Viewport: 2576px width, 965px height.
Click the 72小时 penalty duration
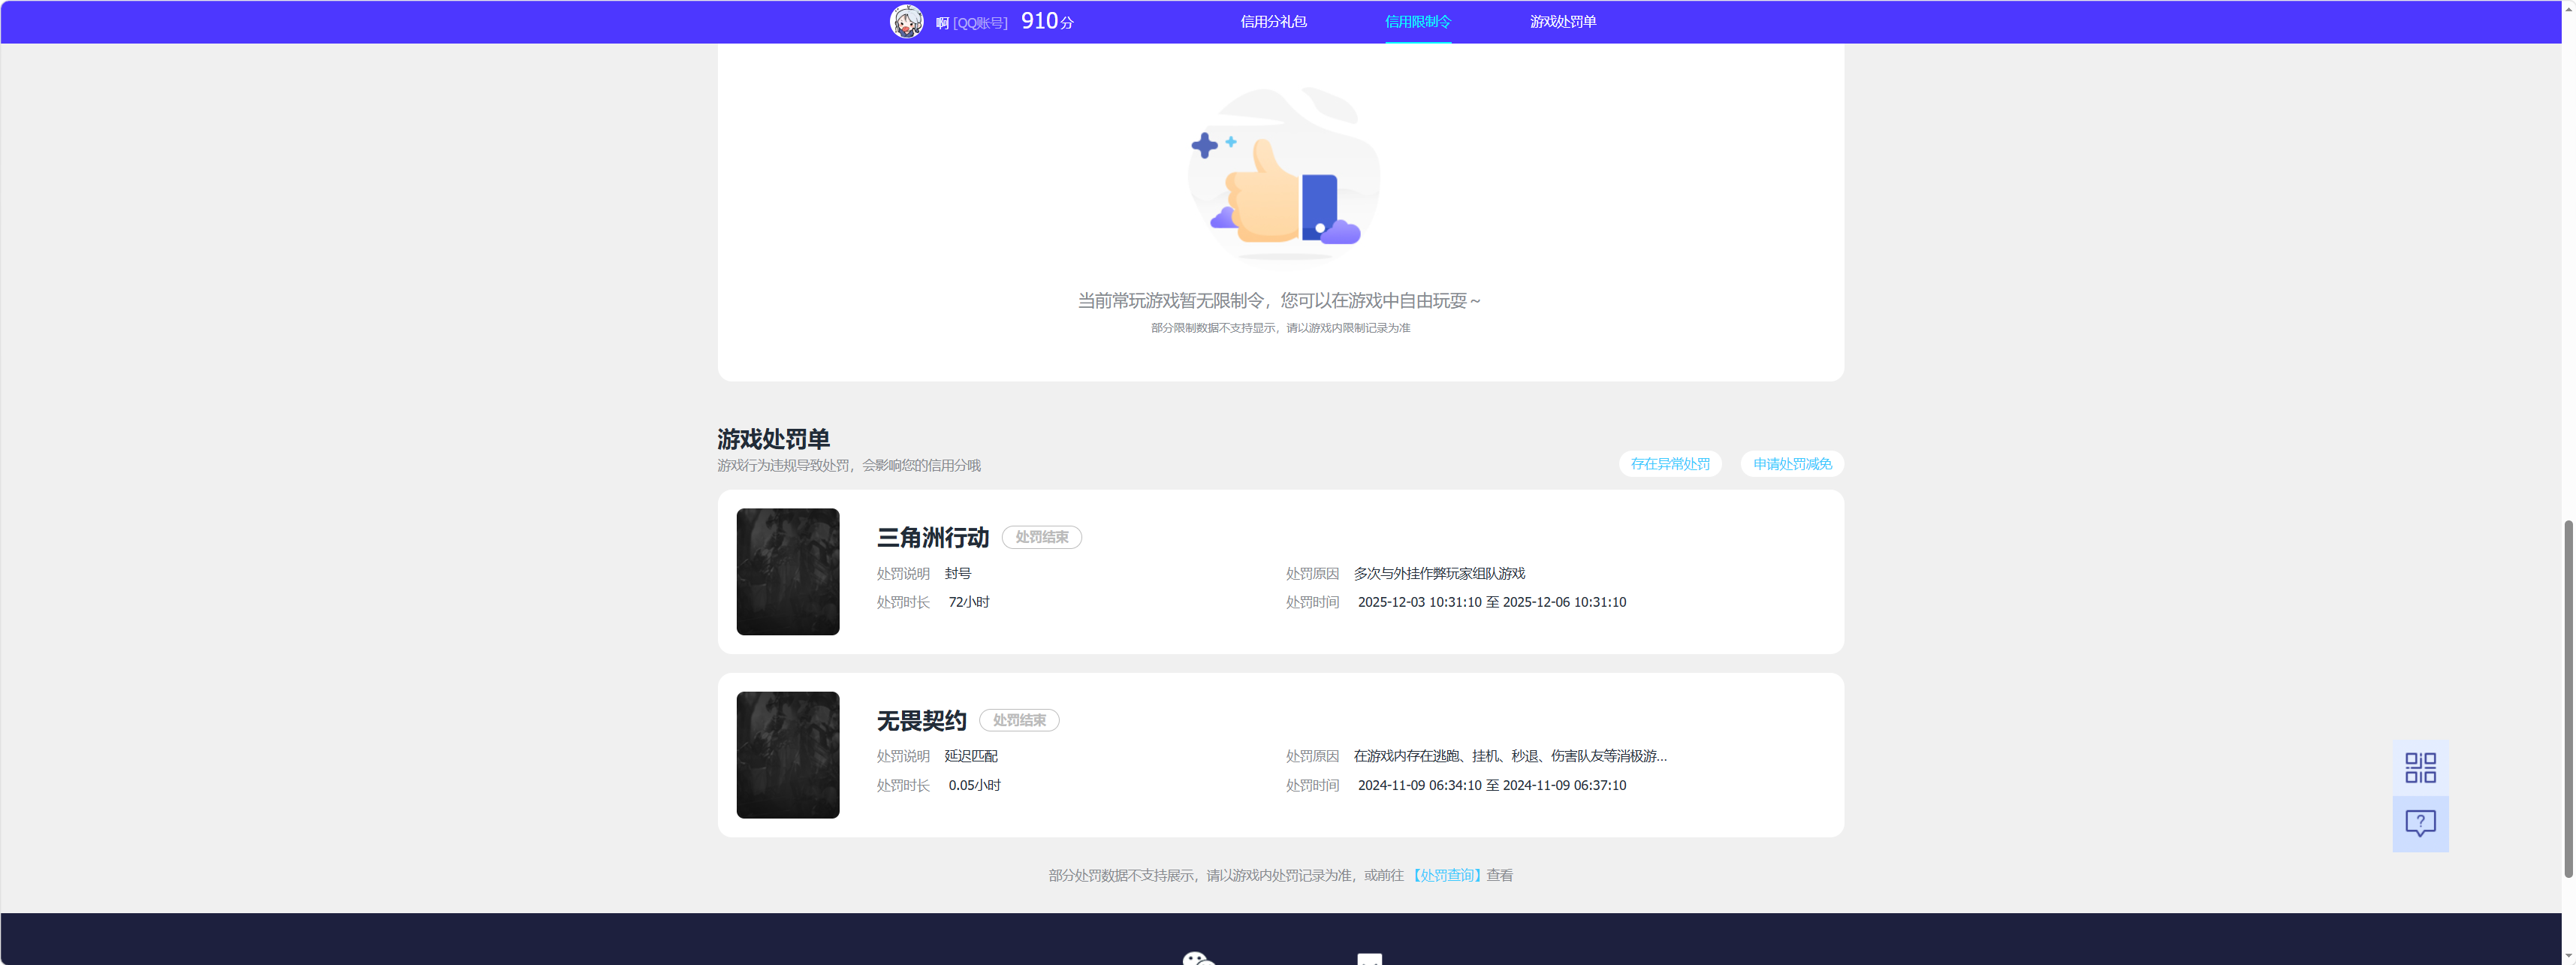click(968, 602)
